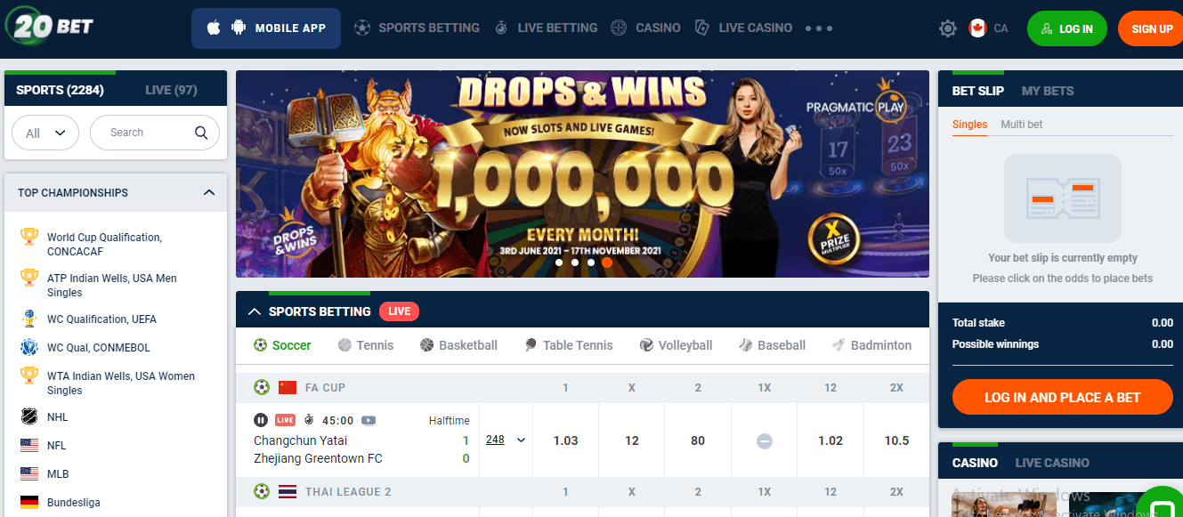This screenshot has width=1183, height=517.
Task: Click the Canada flag language icon
Action: 977,28
